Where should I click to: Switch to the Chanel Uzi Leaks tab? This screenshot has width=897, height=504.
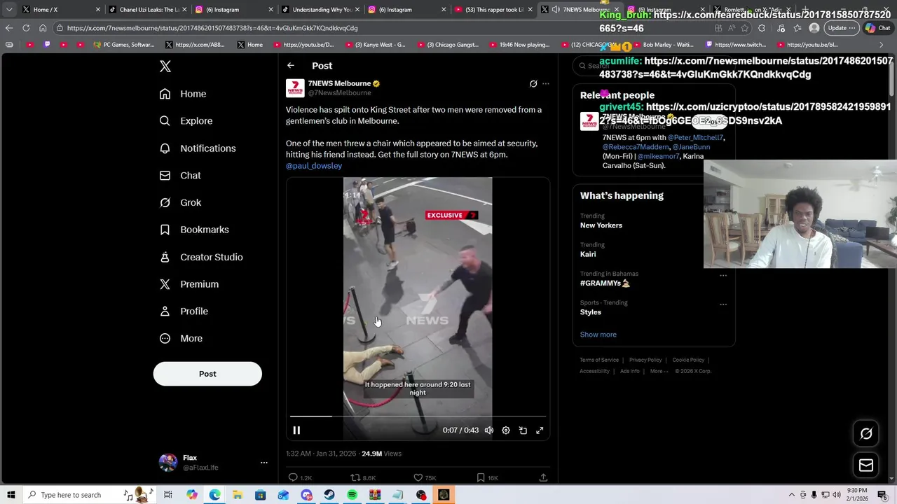[147, 10]
